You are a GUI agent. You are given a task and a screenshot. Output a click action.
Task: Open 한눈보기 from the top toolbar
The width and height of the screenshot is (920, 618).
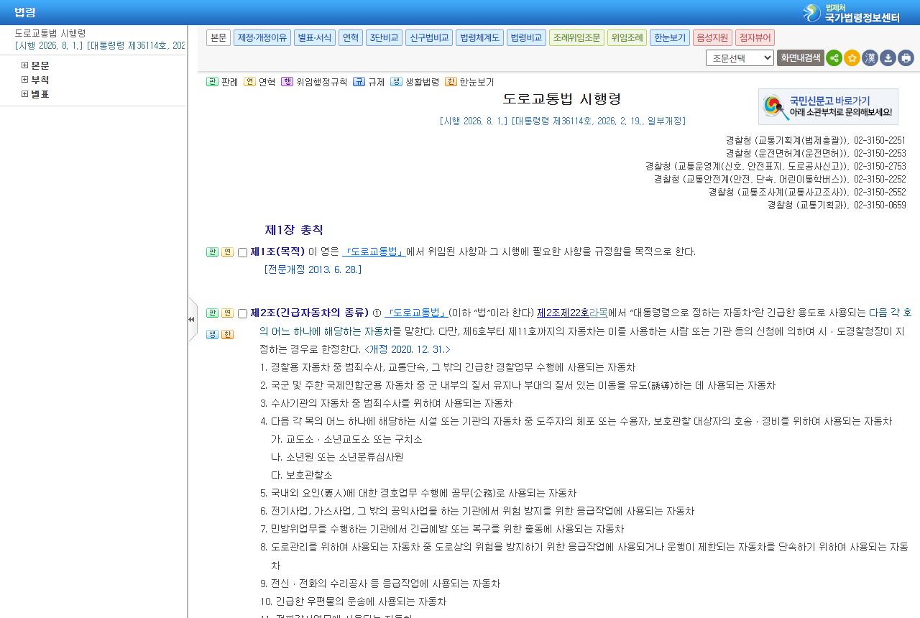click(670, 37)
